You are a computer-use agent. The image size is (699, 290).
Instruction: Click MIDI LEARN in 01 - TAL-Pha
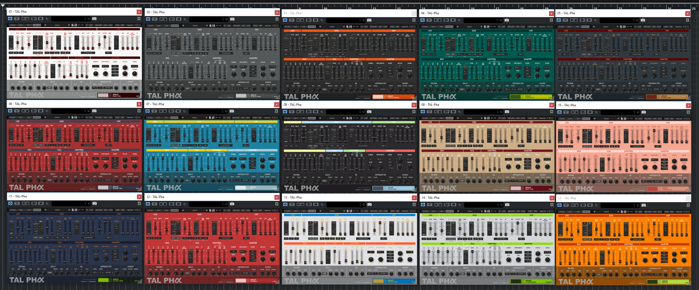[x=98, y=25]
